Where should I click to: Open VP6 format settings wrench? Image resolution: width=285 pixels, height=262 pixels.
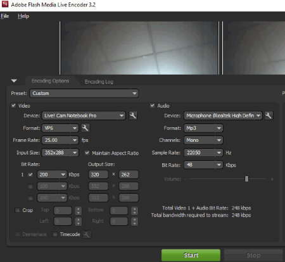pyautogui.click(x=85, y=128)
